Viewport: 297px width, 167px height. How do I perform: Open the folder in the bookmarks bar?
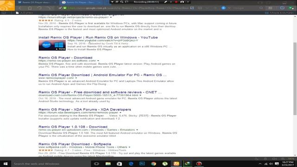[25, 13]
